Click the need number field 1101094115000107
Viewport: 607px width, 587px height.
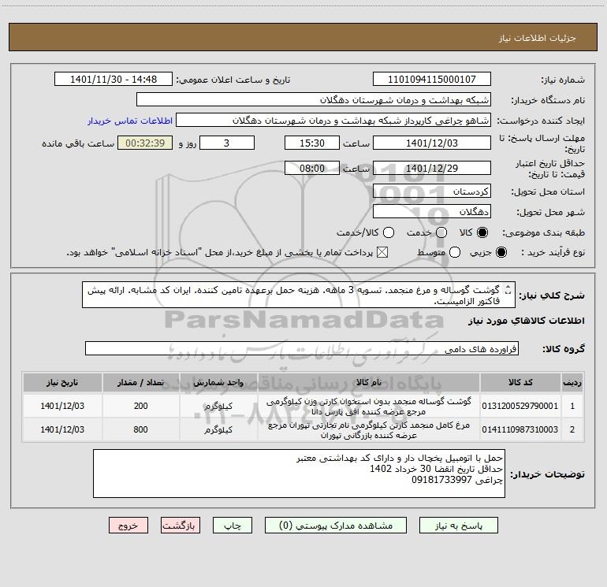tap(432, 79)
